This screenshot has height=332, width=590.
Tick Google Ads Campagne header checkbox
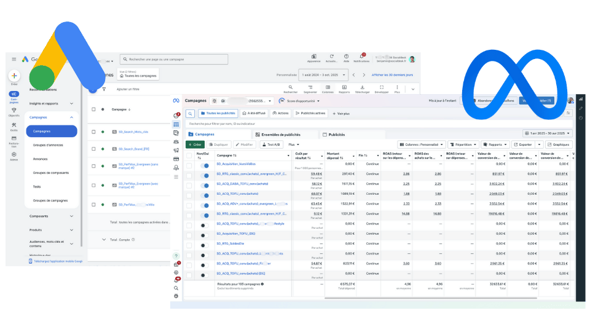pyautogui.click(x=93, y=109)
